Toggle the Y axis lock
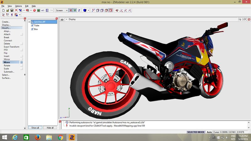The height and width of the screenshot is (141, 251). click(75, 10)
